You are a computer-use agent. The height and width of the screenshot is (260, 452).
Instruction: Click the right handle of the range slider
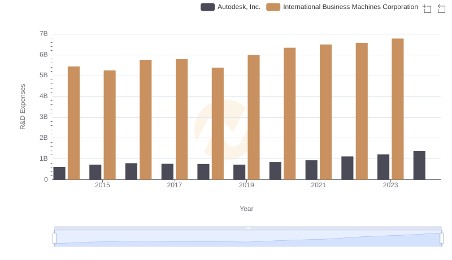(x=441, y=239)
